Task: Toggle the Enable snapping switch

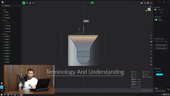Action: tap(156, 20)
